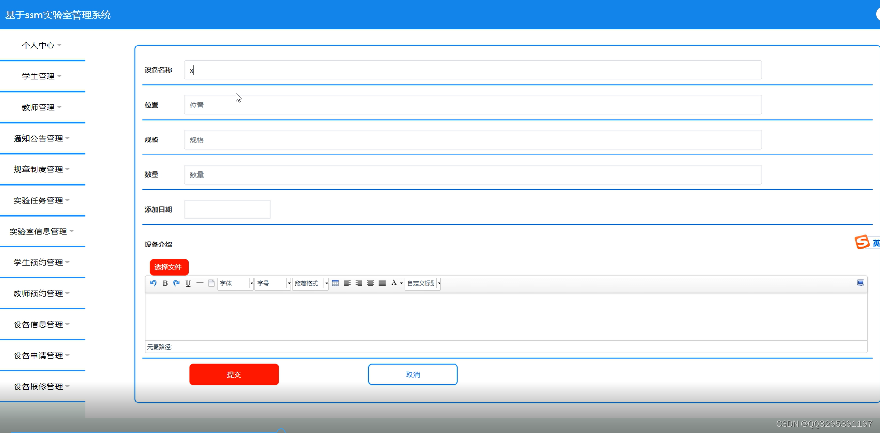Open the 实验室信息管理 sidebar menu
The width and height of the screenshot is (880, 433).
click(42, 231)
